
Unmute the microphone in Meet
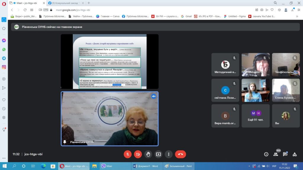pos(128,154)
